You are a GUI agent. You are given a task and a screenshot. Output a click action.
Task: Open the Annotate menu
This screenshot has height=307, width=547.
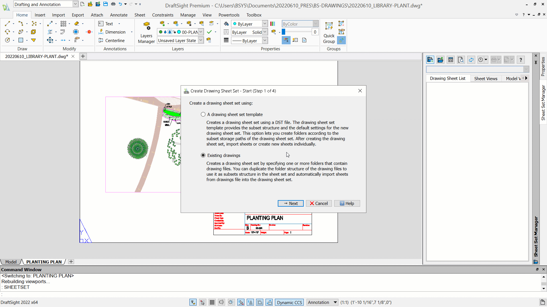tap(119, 15)
